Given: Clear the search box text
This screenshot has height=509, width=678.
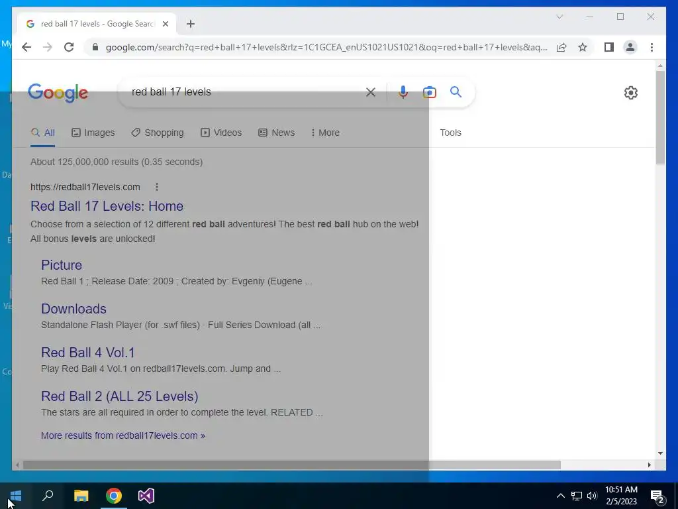Looking at the screenshot, I should click(371, 91).
